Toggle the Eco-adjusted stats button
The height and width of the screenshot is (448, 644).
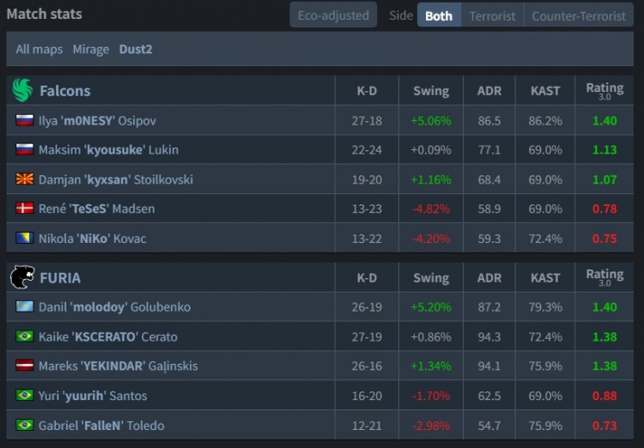333,15
